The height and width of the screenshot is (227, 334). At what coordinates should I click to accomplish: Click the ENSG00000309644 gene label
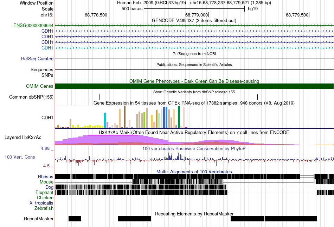(x=33, y=26)
